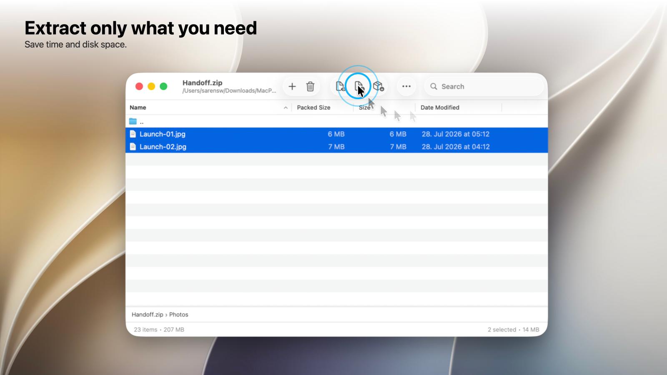The image size is (667, 375).
Task: Click the headline "Extract only what you need"
Action: pyautogui.click(x=141, y=28)
